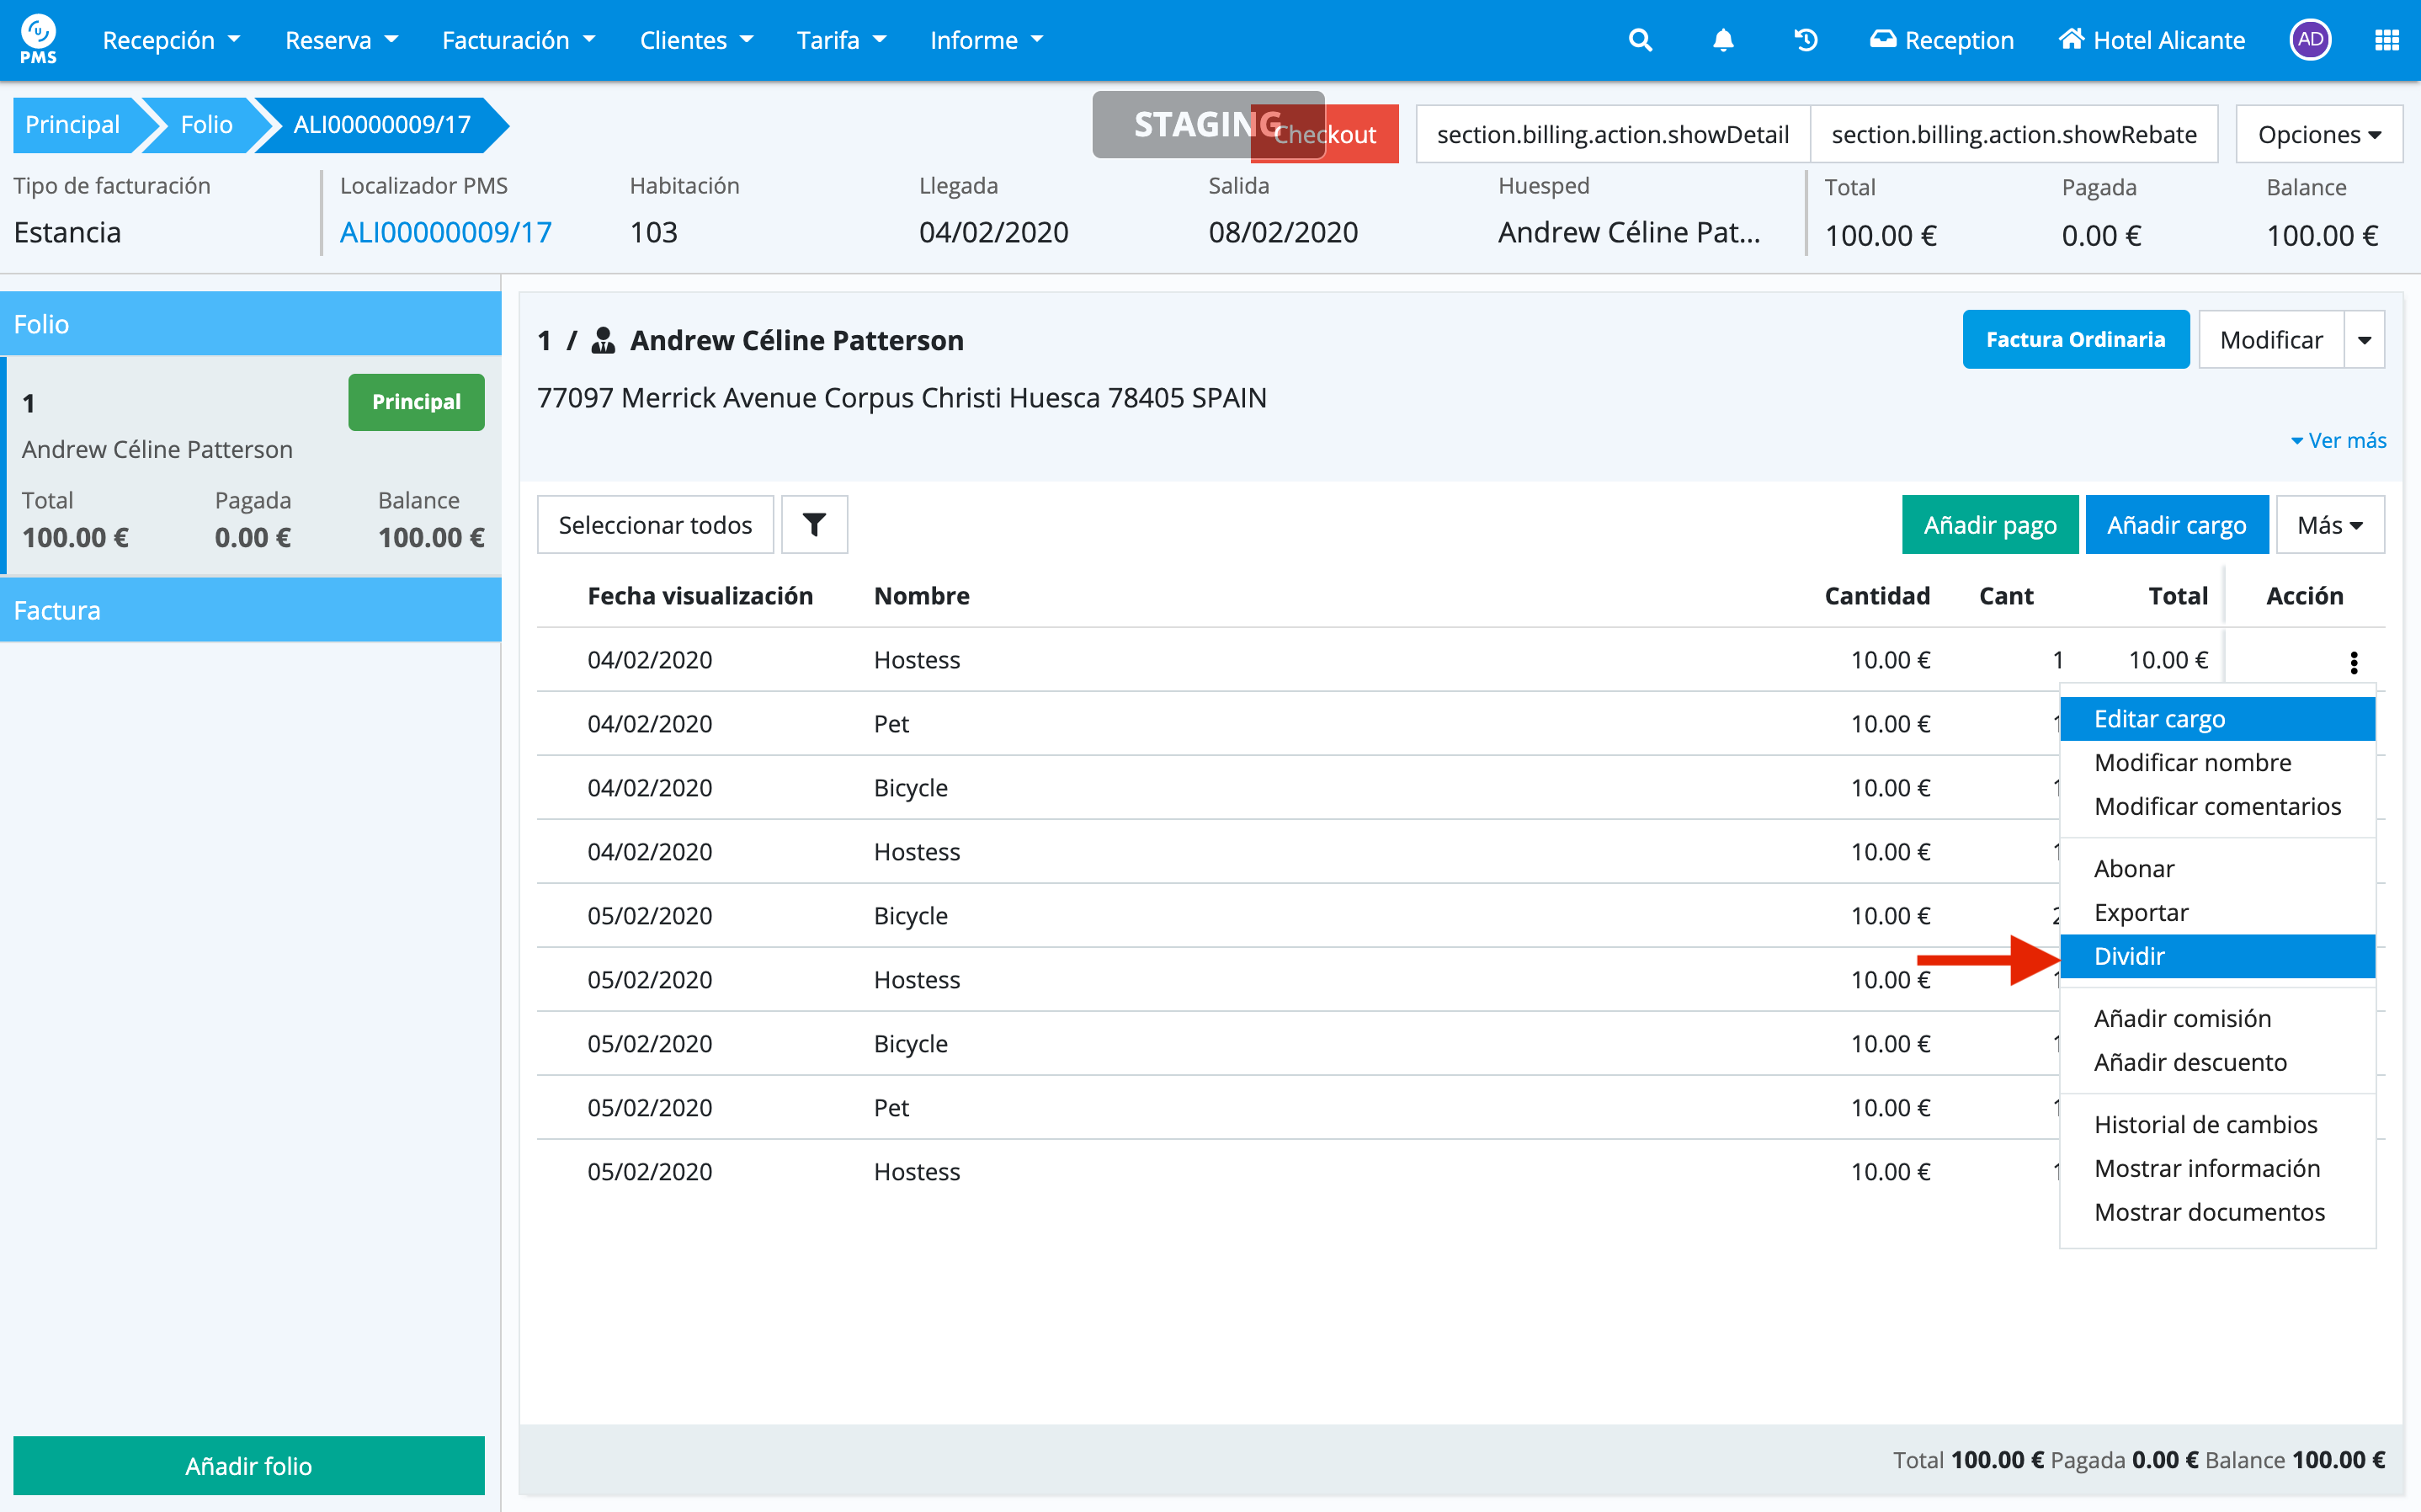
Task: Click the filter funnel icon
Action: click(814, 524)
